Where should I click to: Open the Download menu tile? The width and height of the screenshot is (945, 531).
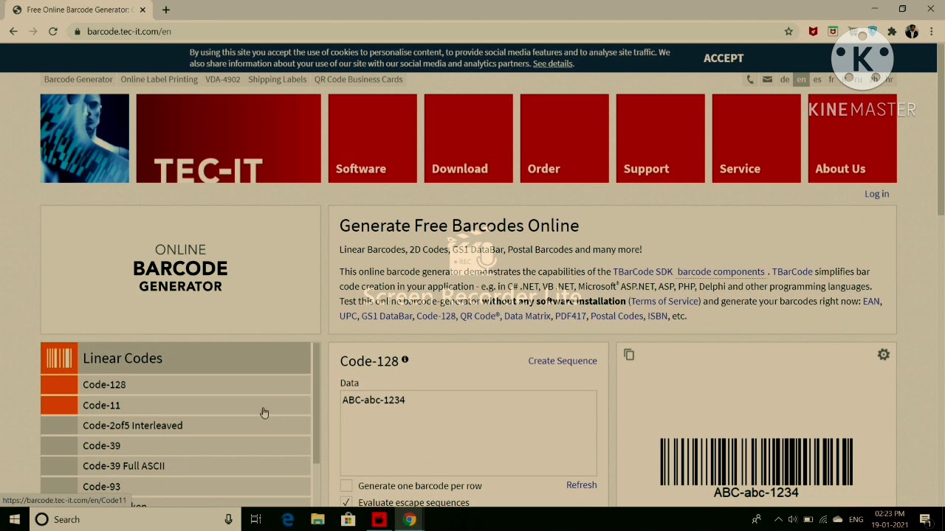coord(469,138)
